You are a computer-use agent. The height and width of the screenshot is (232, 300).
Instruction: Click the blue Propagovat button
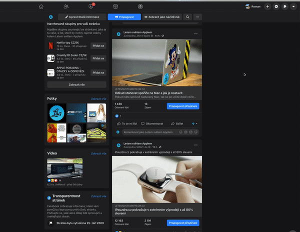click(124, 17)
